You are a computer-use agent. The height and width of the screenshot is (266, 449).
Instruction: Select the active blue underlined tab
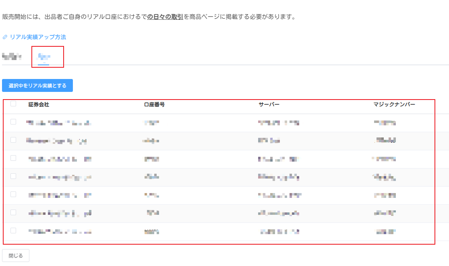pyautogui.click(x=43, y=56)
